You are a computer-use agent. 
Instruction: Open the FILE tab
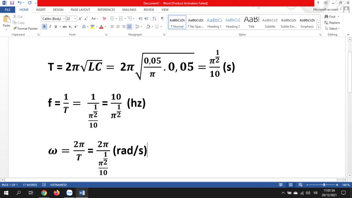[x=8, y=10]
